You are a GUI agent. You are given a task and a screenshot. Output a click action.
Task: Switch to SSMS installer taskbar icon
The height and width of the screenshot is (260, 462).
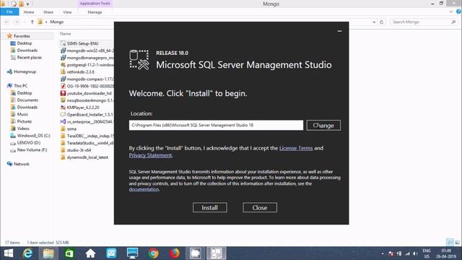(x=216, y=253)
